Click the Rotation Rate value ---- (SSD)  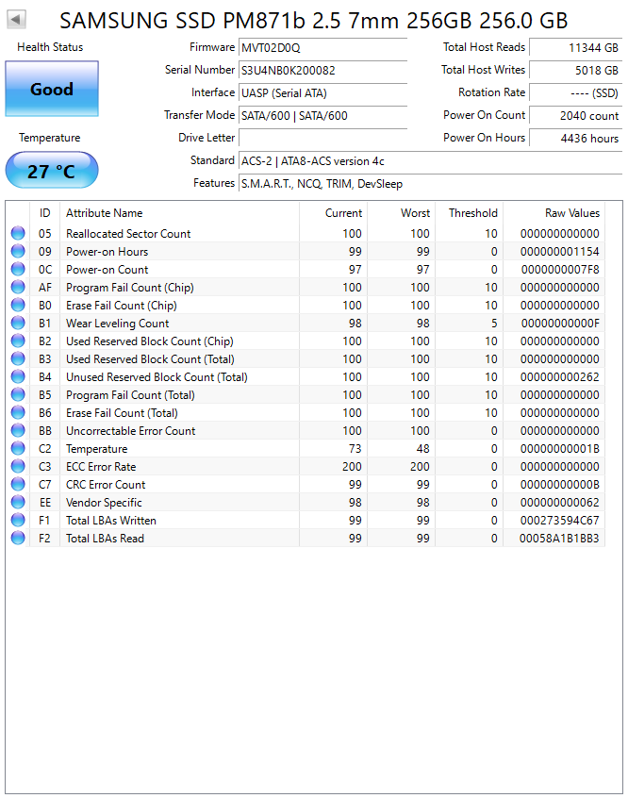[575, 92]
